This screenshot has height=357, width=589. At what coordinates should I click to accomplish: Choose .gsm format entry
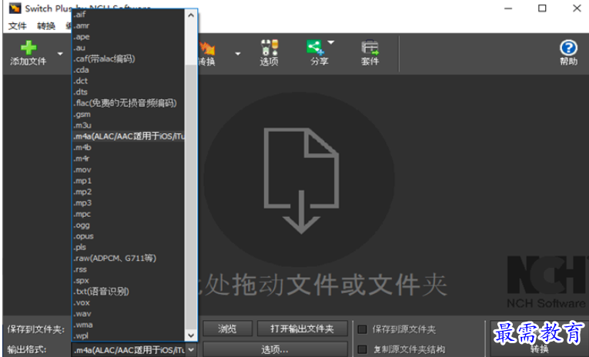[x=128, y=114]
